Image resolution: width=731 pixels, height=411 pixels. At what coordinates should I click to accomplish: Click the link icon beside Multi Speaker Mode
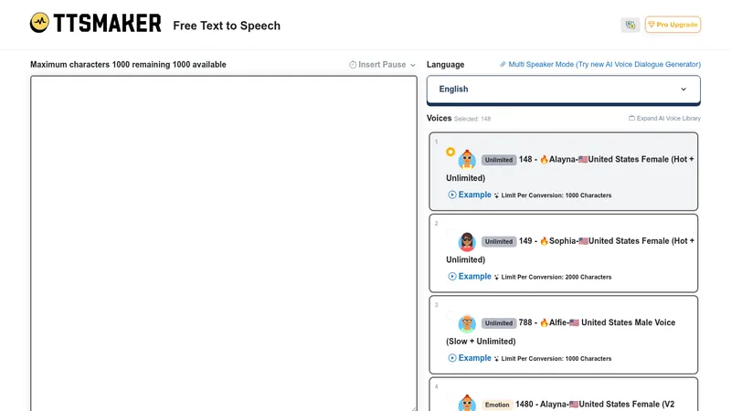click(503, 64)
